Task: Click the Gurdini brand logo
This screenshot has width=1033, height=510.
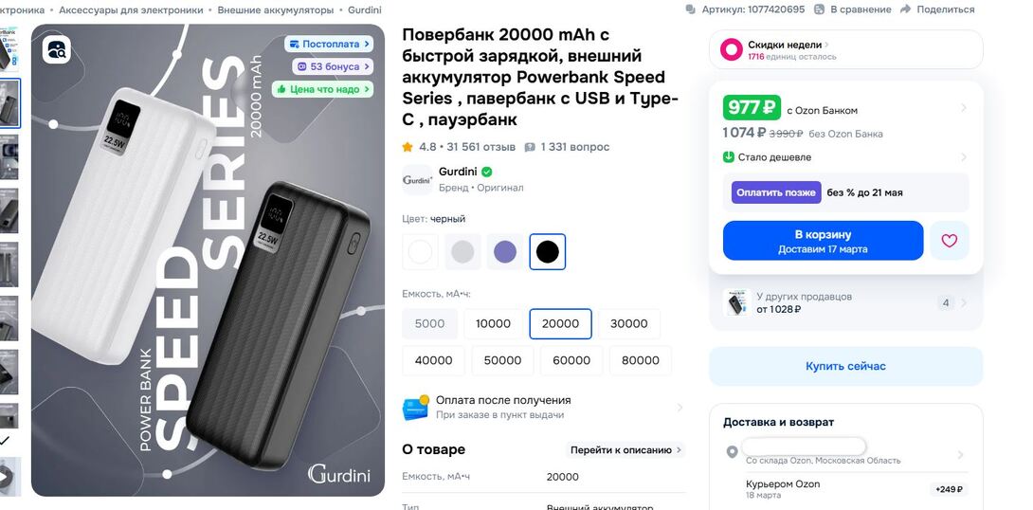Action: coord(418,180)
